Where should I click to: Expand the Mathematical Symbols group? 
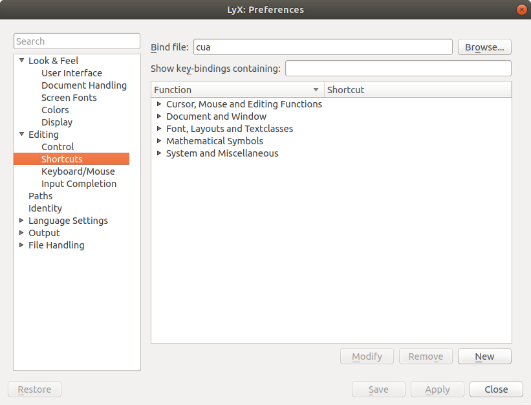[160, 141]
